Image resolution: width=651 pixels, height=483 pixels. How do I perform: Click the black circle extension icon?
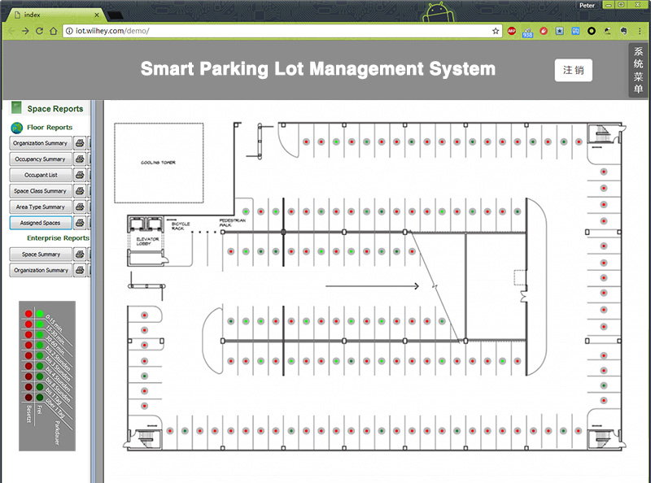coord(592,31)
